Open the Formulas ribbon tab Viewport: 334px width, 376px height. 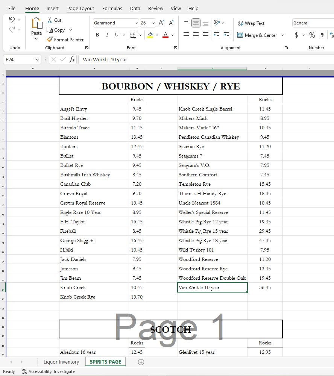[x=112, y=8]
